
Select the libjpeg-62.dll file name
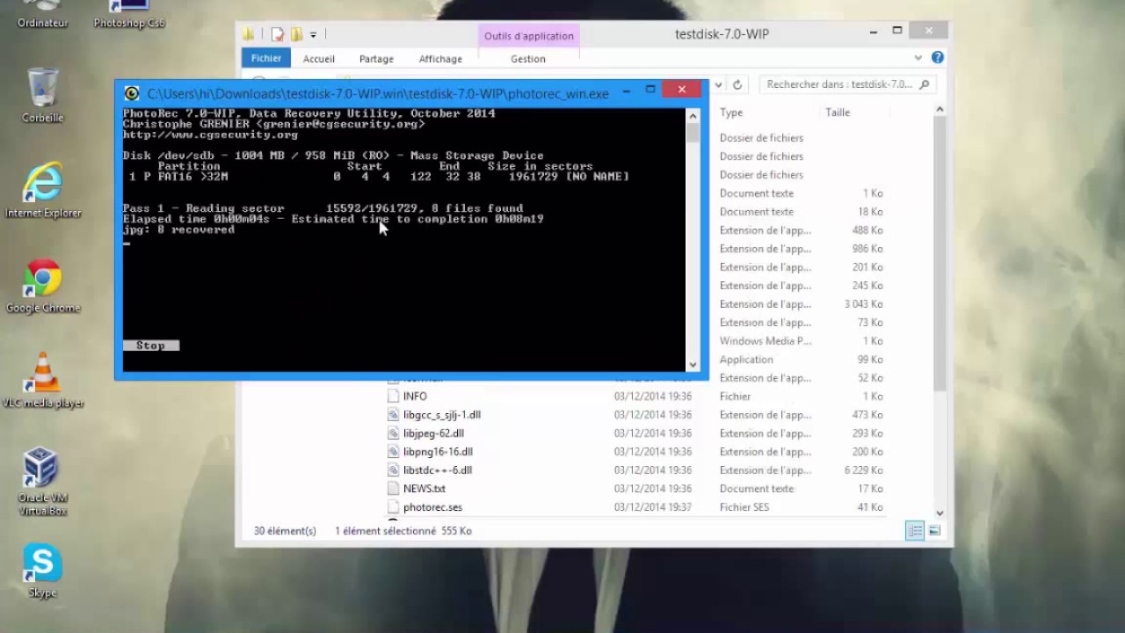[434, 433]
